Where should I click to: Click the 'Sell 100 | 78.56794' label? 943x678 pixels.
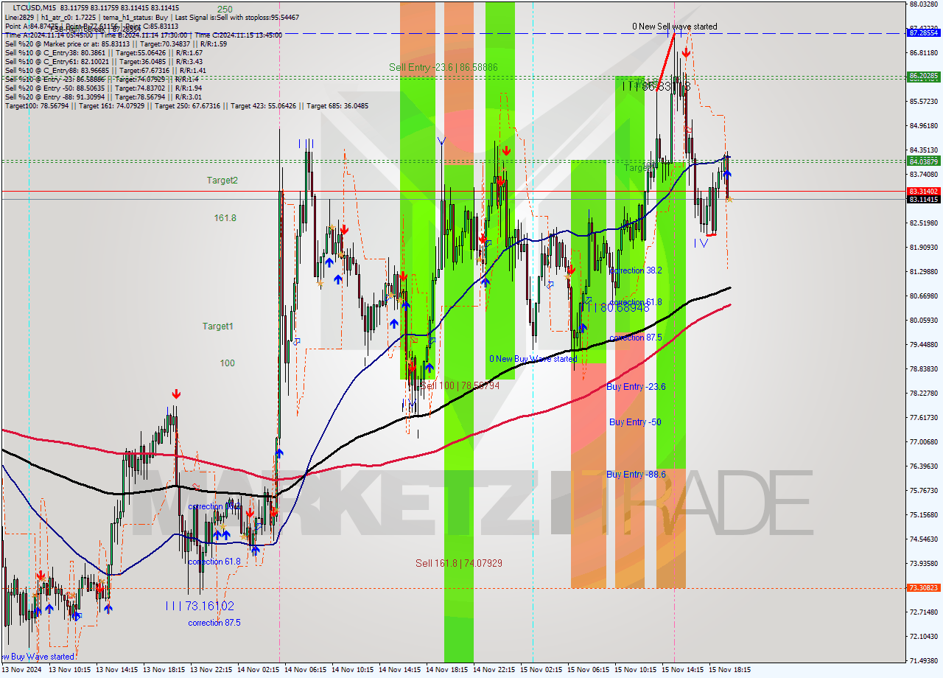coord(460,385)
